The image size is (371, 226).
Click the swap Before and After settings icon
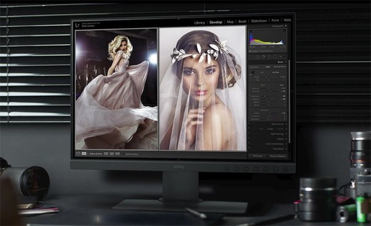pyautogui.click(x=117, y=154)
